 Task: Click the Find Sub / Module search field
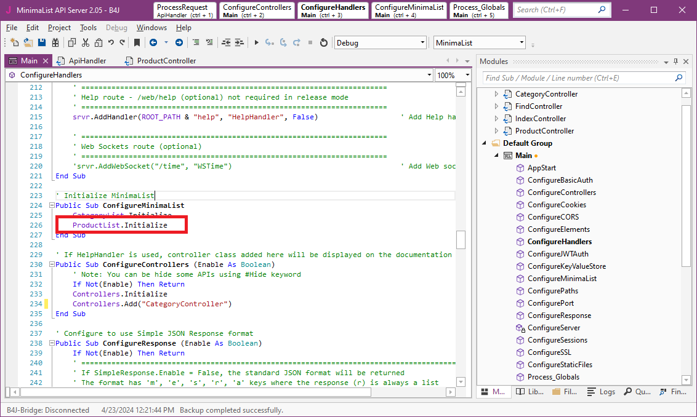tap(579, 78)
